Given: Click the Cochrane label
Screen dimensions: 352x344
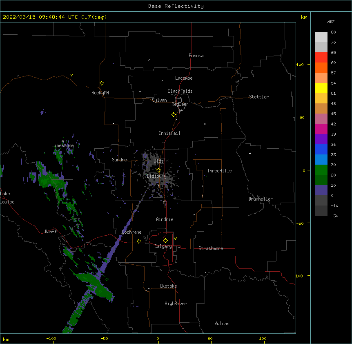Looking at the screenshot, I should (131, 232).
